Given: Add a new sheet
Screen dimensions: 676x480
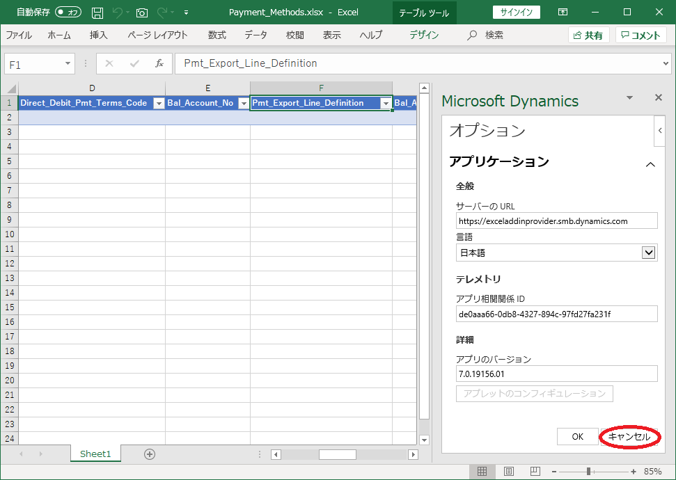Looking at the screenshot, I should [150, 454].
